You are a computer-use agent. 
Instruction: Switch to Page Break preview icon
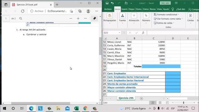pyautogui.click(x=167, y=103)
